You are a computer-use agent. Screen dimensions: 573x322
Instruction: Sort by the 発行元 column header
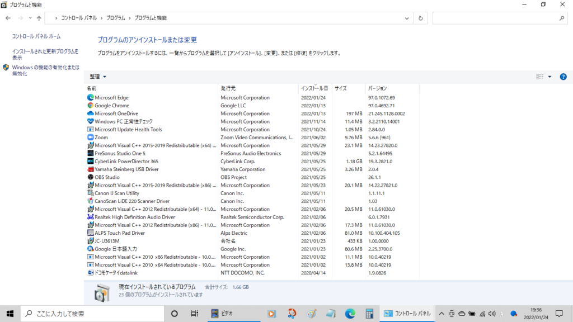(x=259, y=88)
